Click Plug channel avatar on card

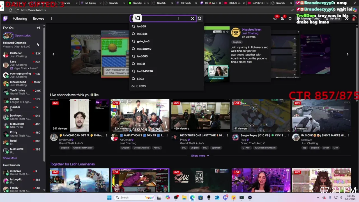[235, 137]
